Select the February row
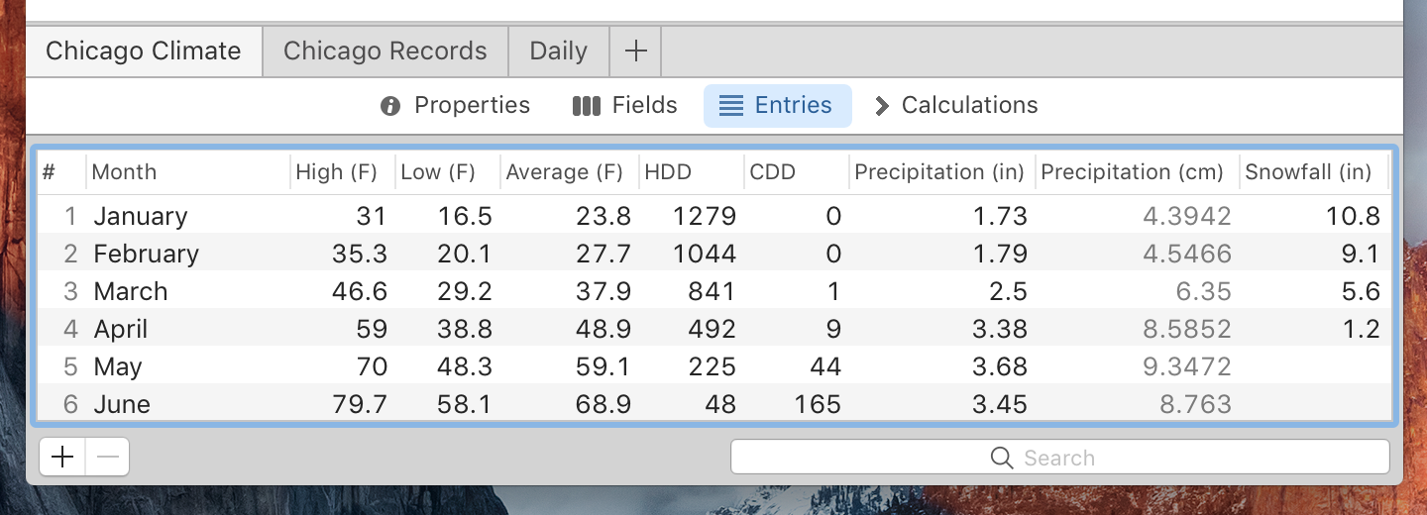The width and height of the screenshot is (1427, 515). pyautogui.click(x=713, y=254)
